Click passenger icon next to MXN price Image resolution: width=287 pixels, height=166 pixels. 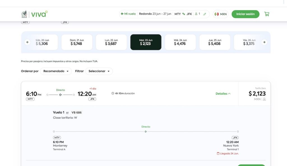point(264,99)
